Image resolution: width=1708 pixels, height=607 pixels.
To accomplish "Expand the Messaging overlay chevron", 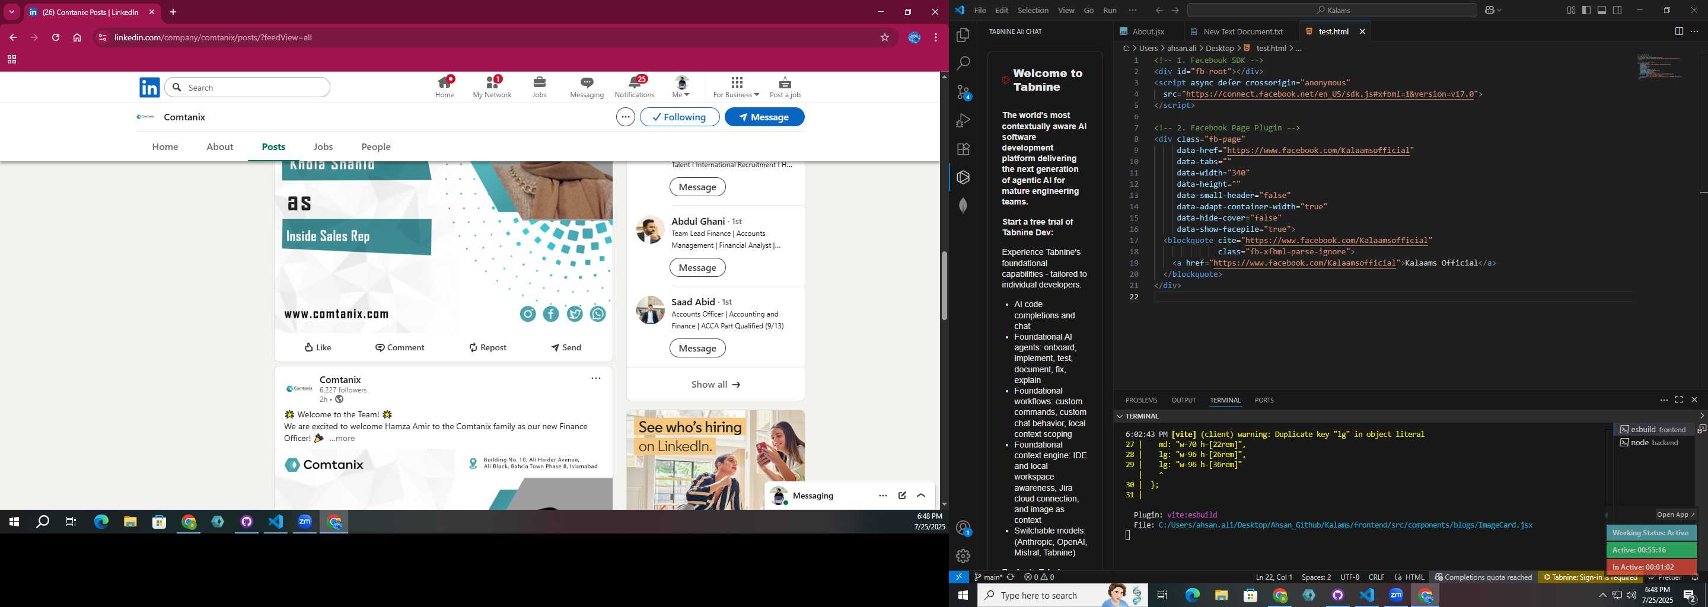I will [x=921, y=496].
